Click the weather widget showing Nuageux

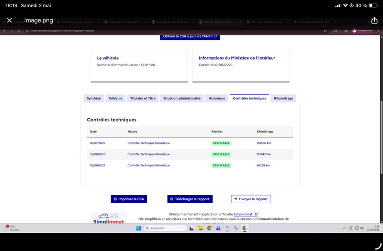click(x=11, y=228)
